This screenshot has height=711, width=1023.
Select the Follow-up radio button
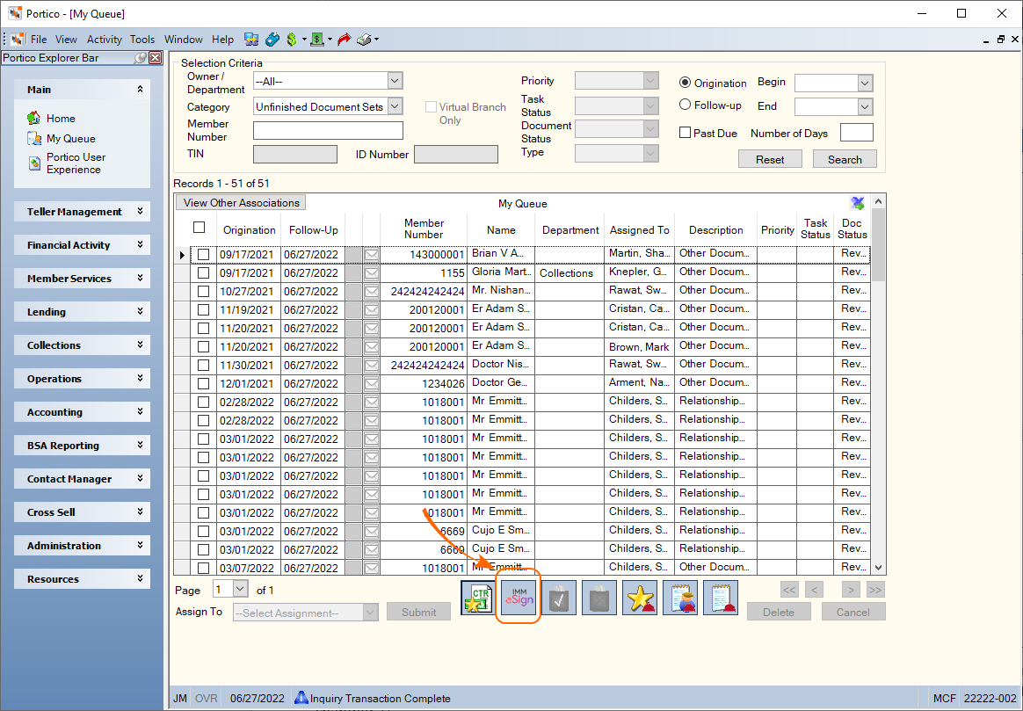click(x=685, y=105)
